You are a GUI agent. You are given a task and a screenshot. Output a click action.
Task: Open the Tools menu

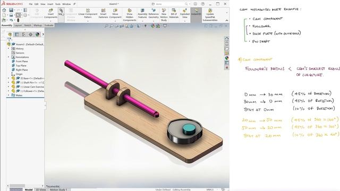[x=58, y=4]
